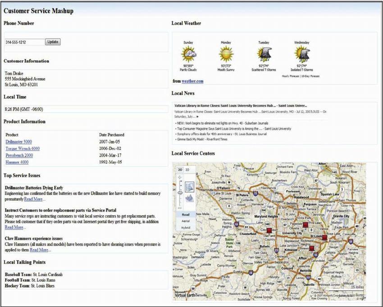383x307 pixels.
Task: Click the address 555 Mockingbird Avenue
Action: coord(25,79)
